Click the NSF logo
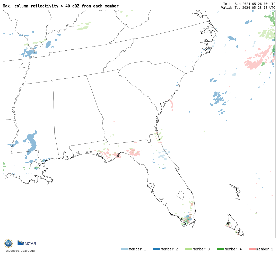 coord(8,243)
